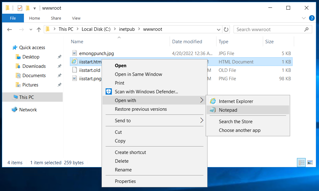Click Local Disk (C:) in address bar
The image size is (319, 191).
pyautogui.click(x=96, y=29)
